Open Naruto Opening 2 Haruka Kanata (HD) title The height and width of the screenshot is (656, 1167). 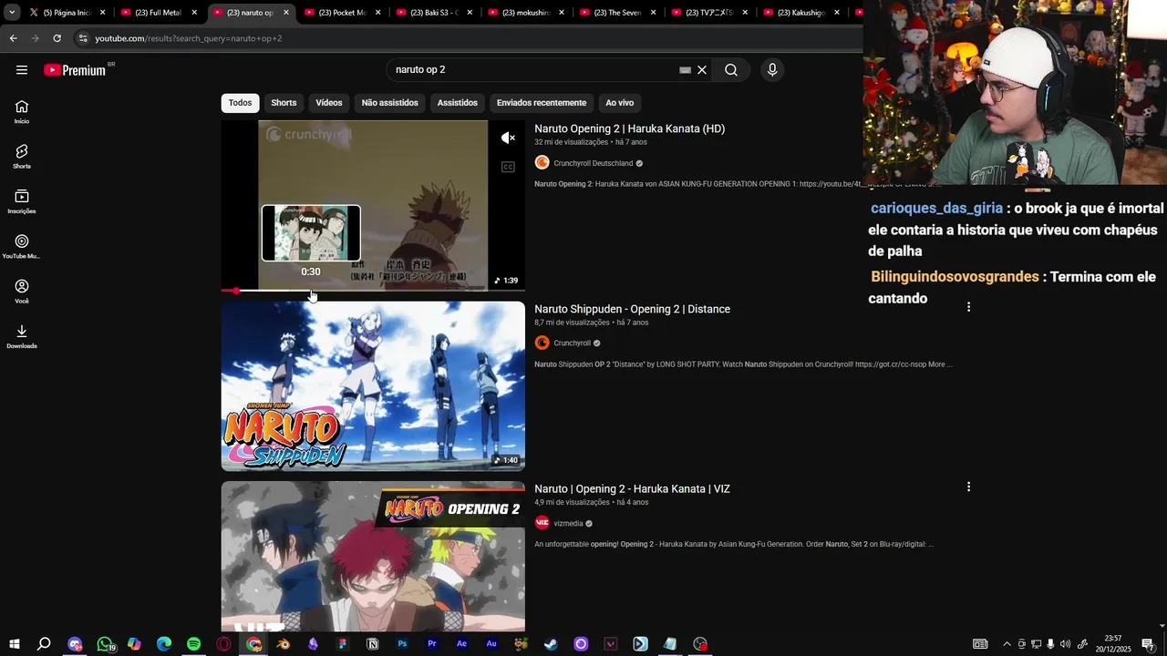tap(629, 128)
